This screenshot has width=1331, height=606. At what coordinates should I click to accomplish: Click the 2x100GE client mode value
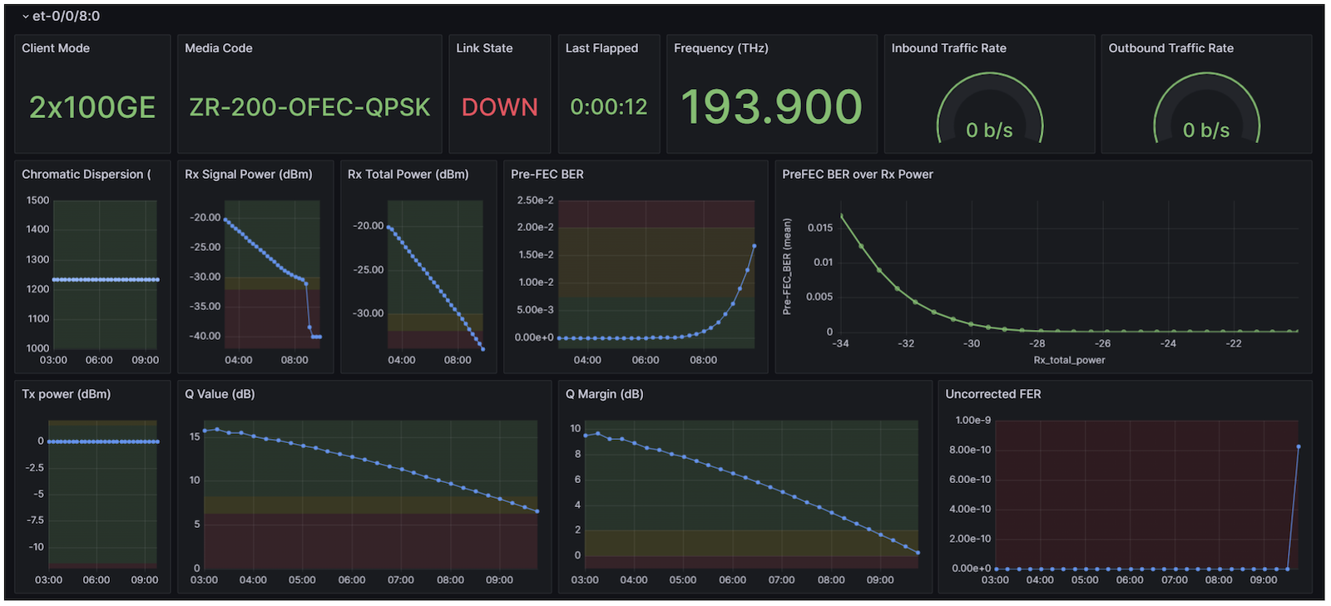(x=92, y=107)
